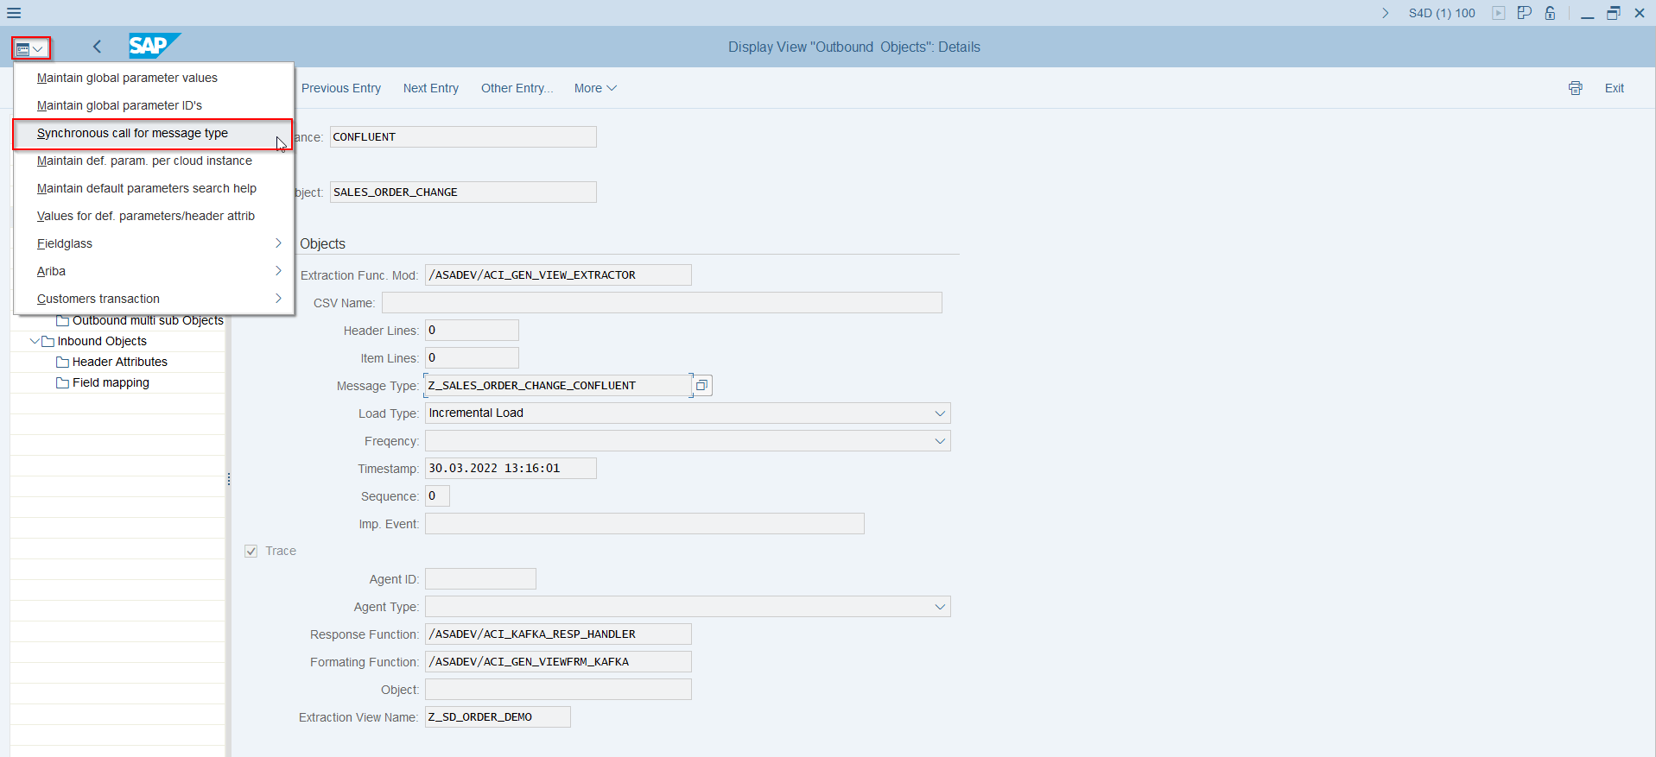This screenshot has width=1656, height=757.
Task: Open the Message Type value help icon
Action: click(x=702, y=386)
